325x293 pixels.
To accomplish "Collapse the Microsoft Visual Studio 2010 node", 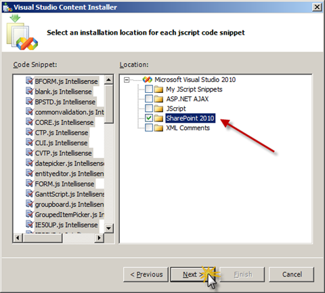I will click(127, 80).
